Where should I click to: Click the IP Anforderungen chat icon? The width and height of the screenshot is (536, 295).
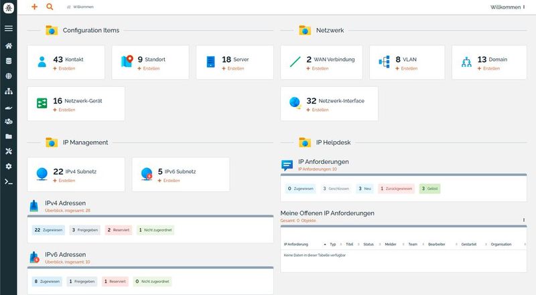pos(287,165)
